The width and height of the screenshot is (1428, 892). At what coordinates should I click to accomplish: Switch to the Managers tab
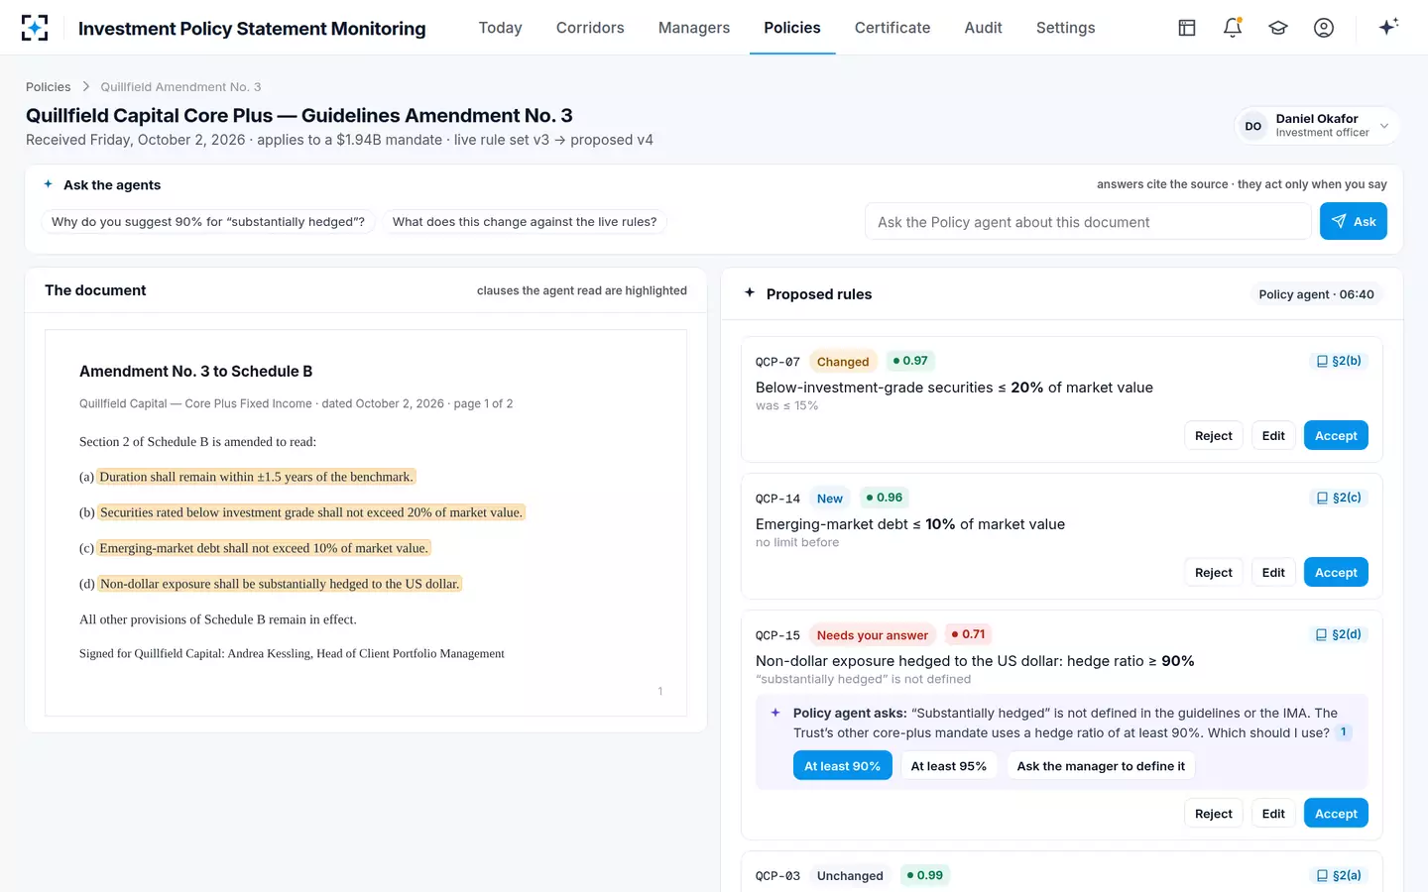point(694,28)
